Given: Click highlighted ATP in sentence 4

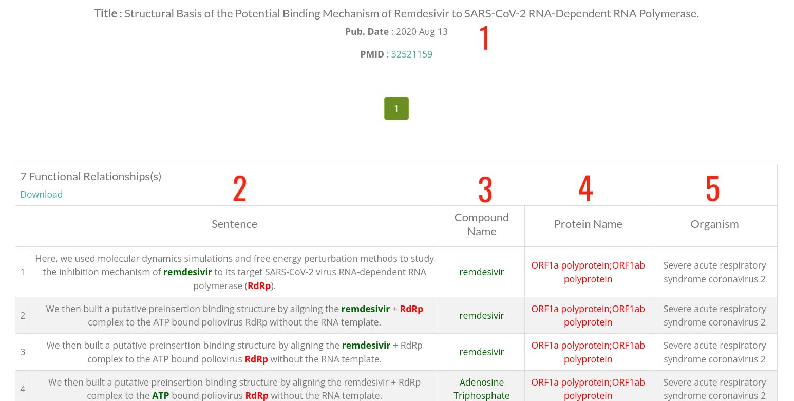Looking at the screenshot, I should 161,396.
